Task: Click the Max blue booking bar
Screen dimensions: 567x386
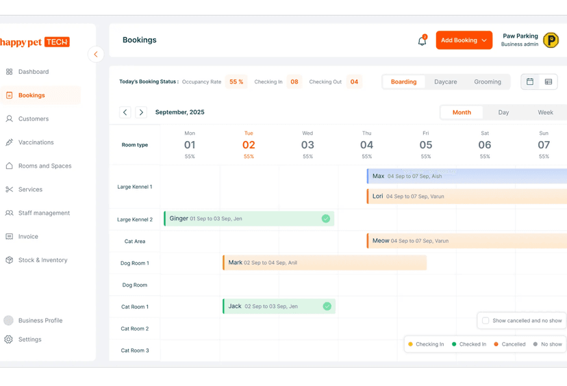Action: pos(467,176)
